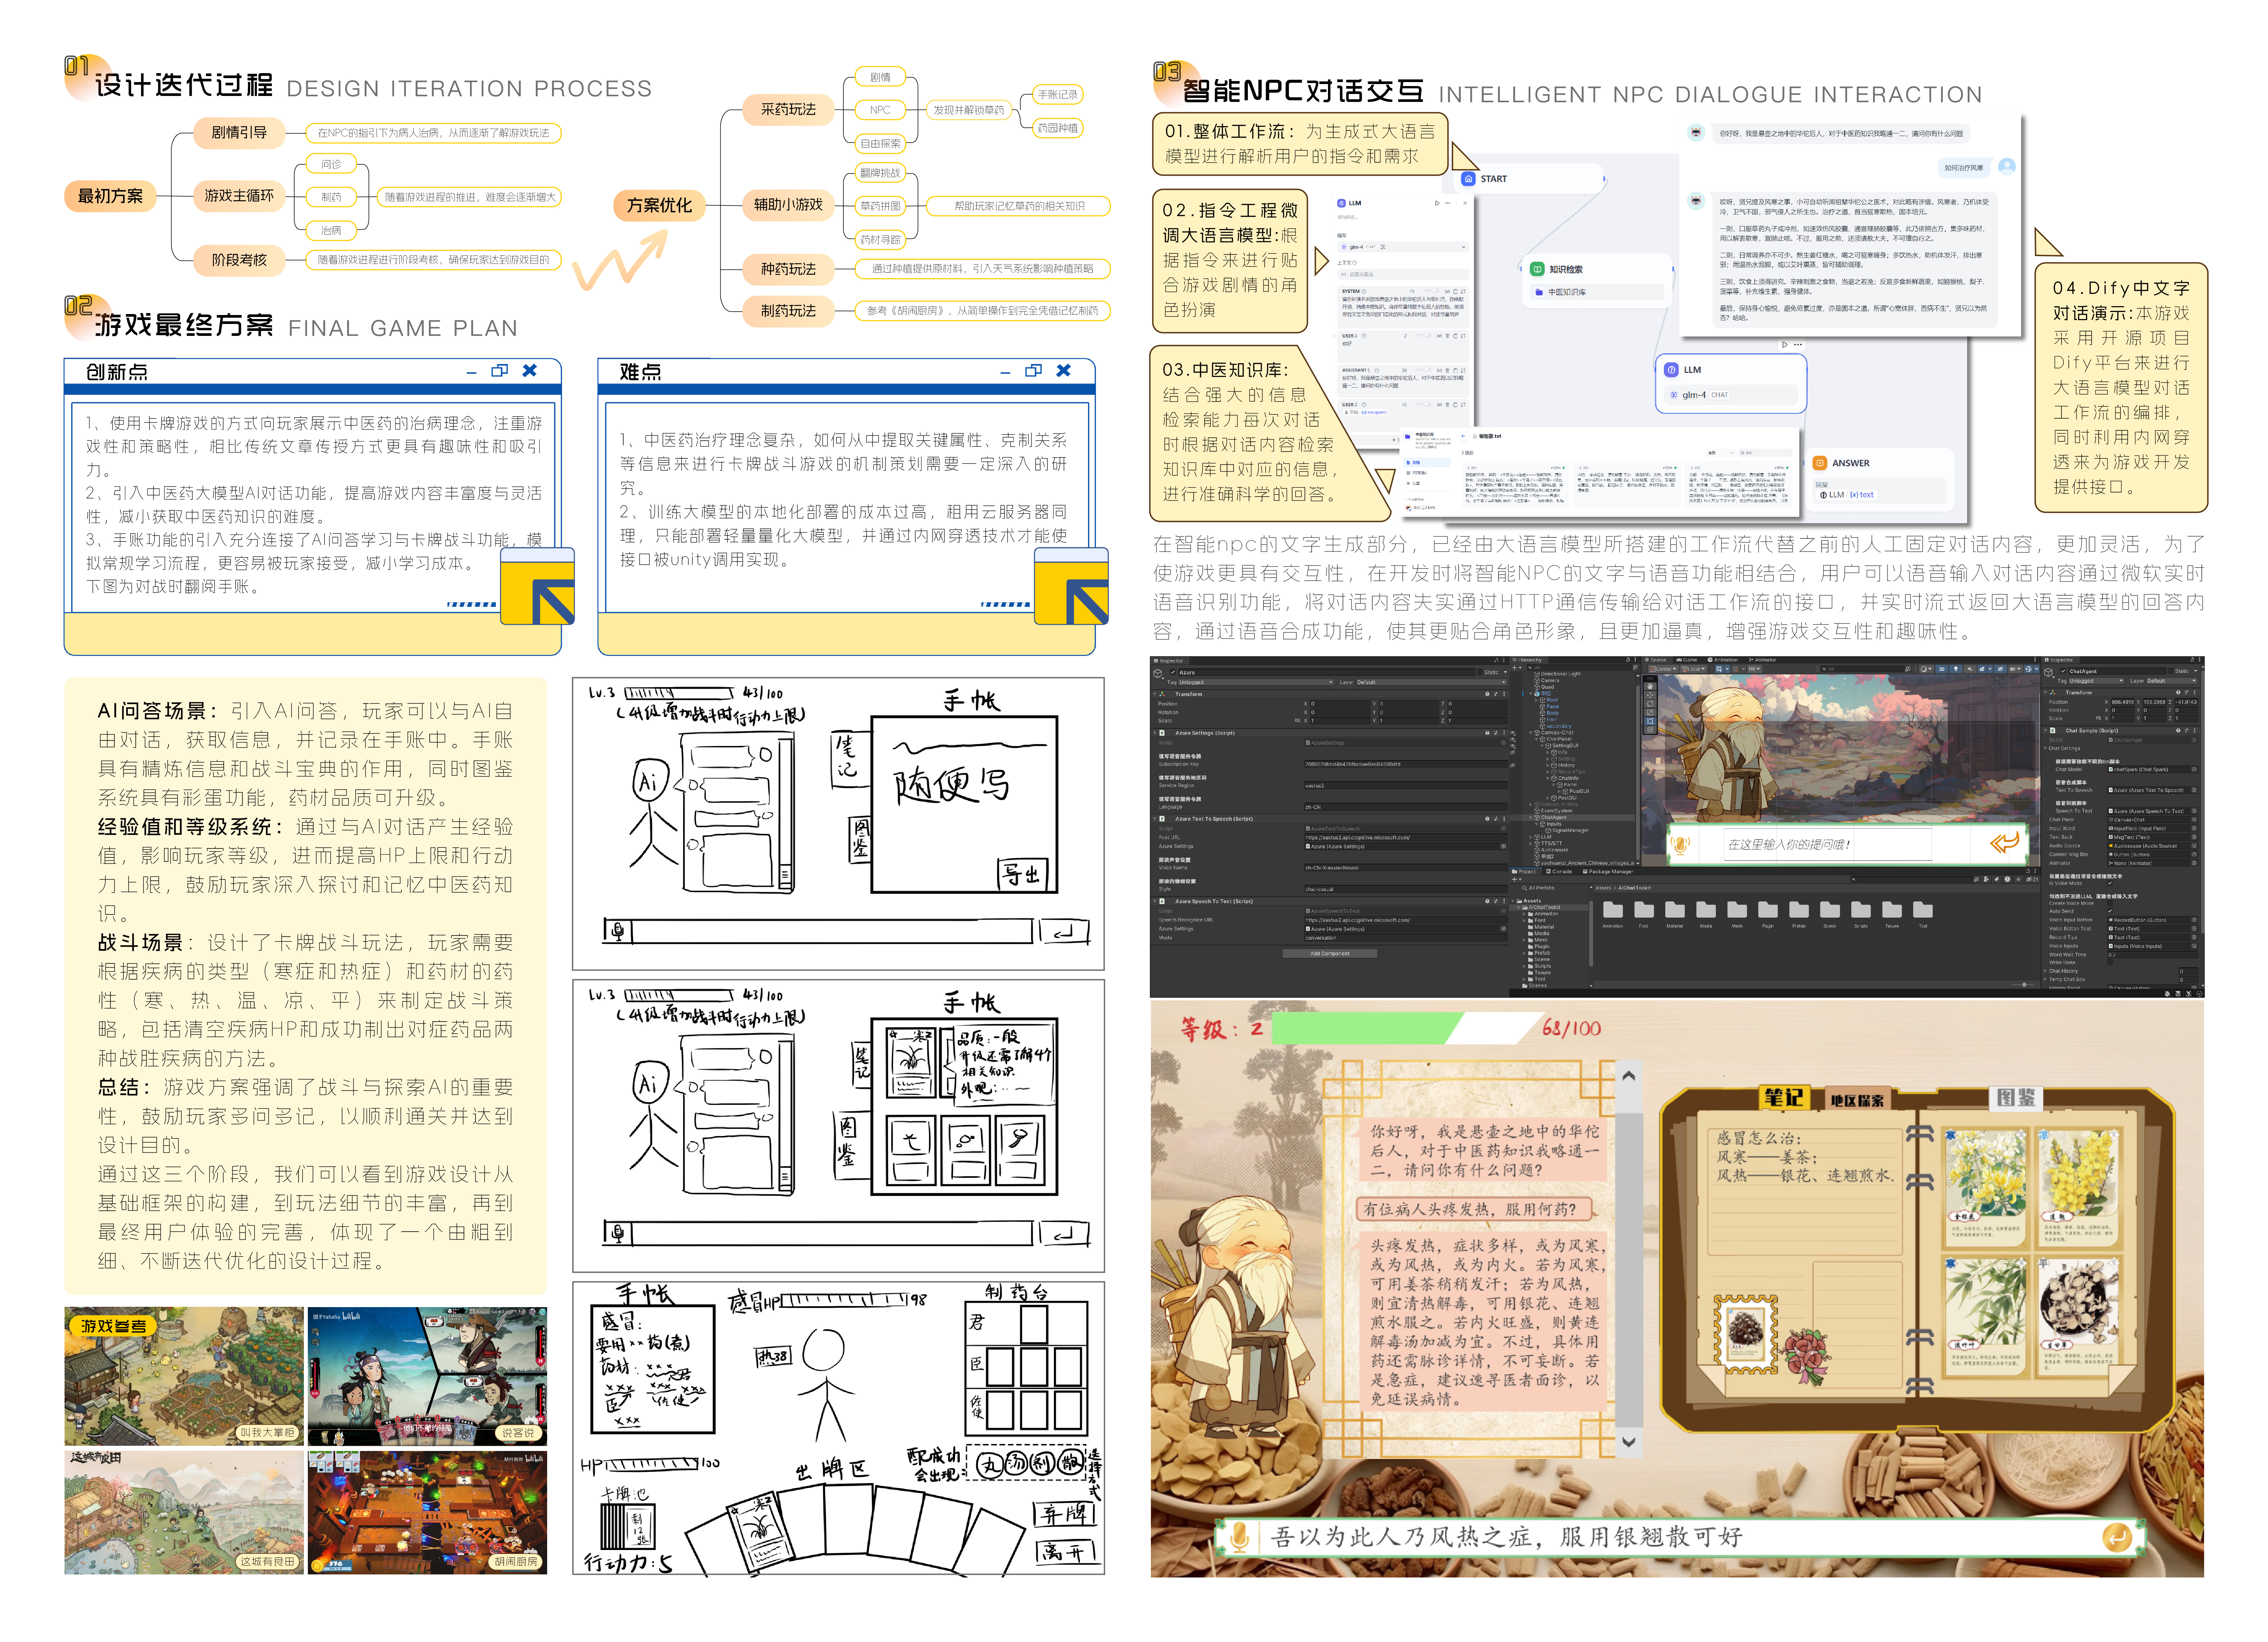Click the orange return arrow in Unity Game view
This screenshot has height=1642, width=2268.
[x=2005, y=843]
